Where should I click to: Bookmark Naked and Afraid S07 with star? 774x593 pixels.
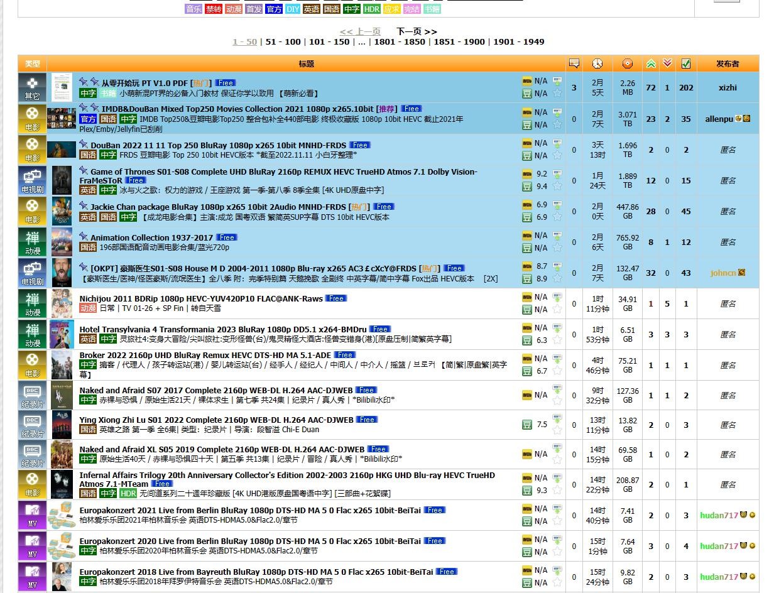pyautogui.click(x=557, y=401)
